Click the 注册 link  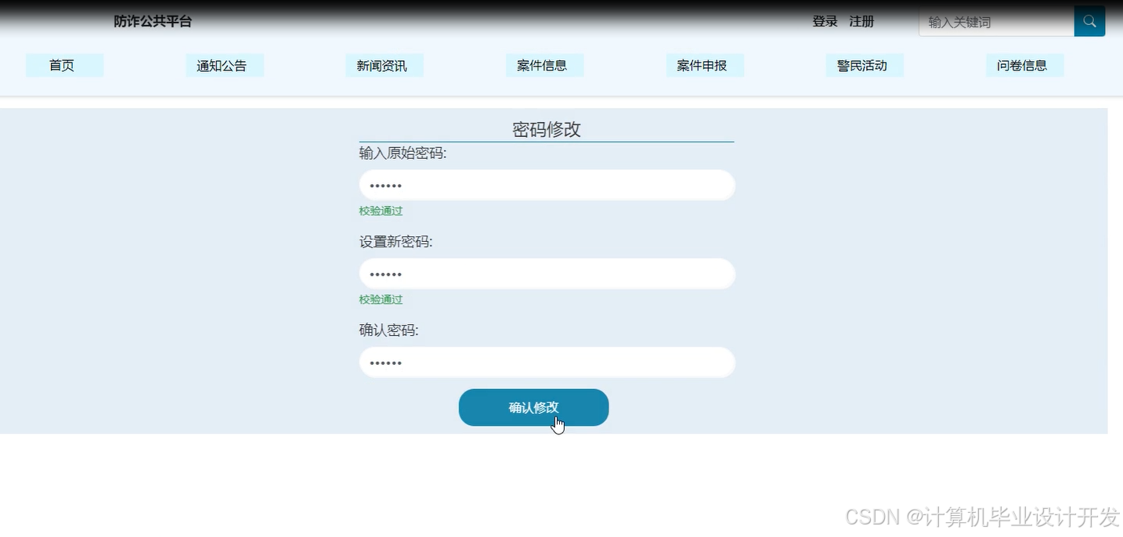coord(861,22)
